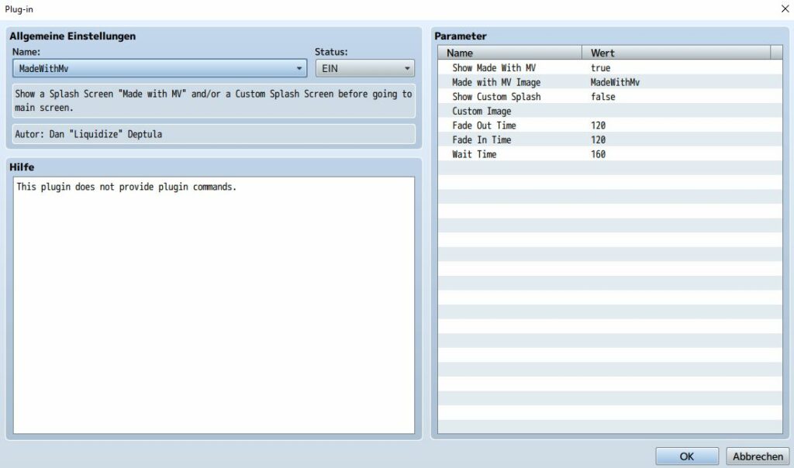Click the Wert column header
794x468 pixels.
tap(678, 53)
